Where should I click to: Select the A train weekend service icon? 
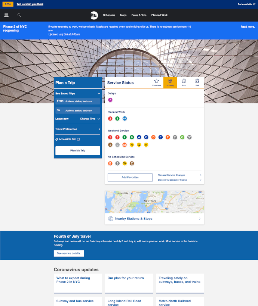pos(139,137)
